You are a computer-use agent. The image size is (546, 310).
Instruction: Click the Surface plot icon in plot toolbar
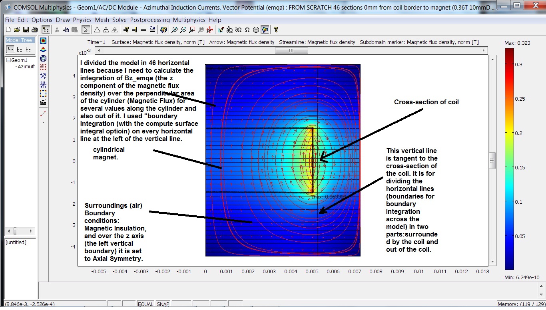tap(43, 41)
